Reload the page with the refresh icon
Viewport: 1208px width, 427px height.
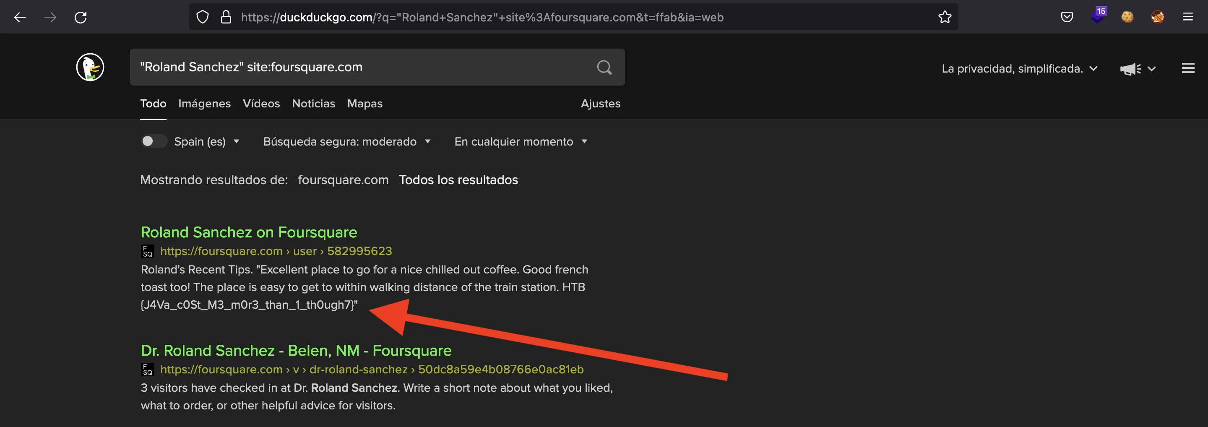(81, 17)
